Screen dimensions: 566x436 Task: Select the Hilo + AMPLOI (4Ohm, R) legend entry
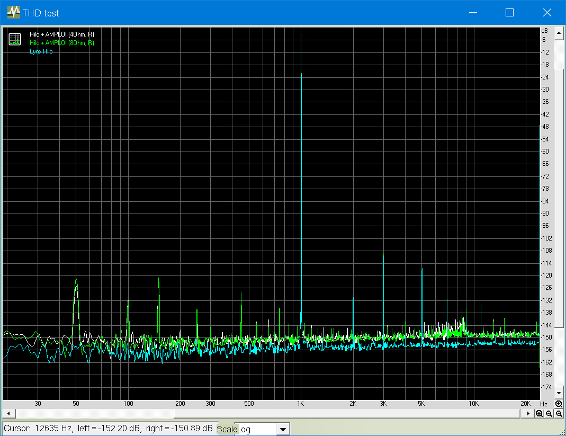62,34
